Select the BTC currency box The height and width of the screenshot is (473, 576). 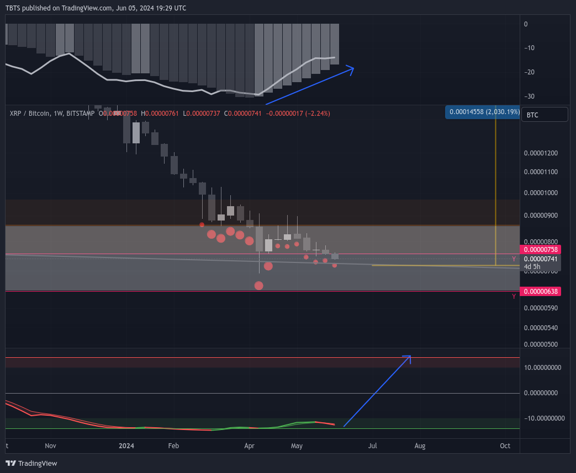pyautogui.click(x=545, y=115)
